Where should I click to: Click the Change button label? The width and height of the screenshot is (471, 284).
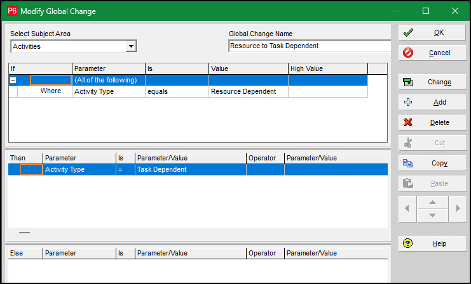439,82
